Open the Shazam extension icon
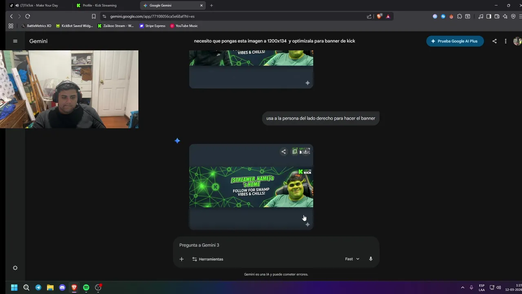 click(x=443, y=16)
